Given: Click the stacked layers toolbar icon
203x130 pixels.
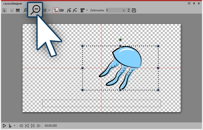Looking at the screenshot, I should click(18, 10).
